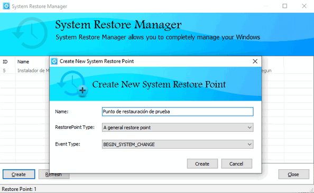Click the restore clock with plus icon in dialog banner
This screenshot has height=193, width=314.
[x=73, y=84]
